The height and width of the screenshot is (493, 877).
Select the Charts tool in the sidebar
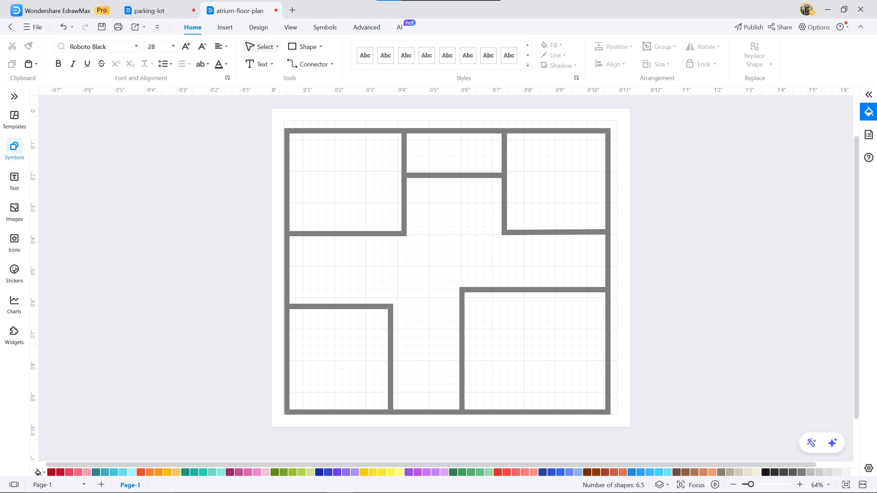coord(14,304)
